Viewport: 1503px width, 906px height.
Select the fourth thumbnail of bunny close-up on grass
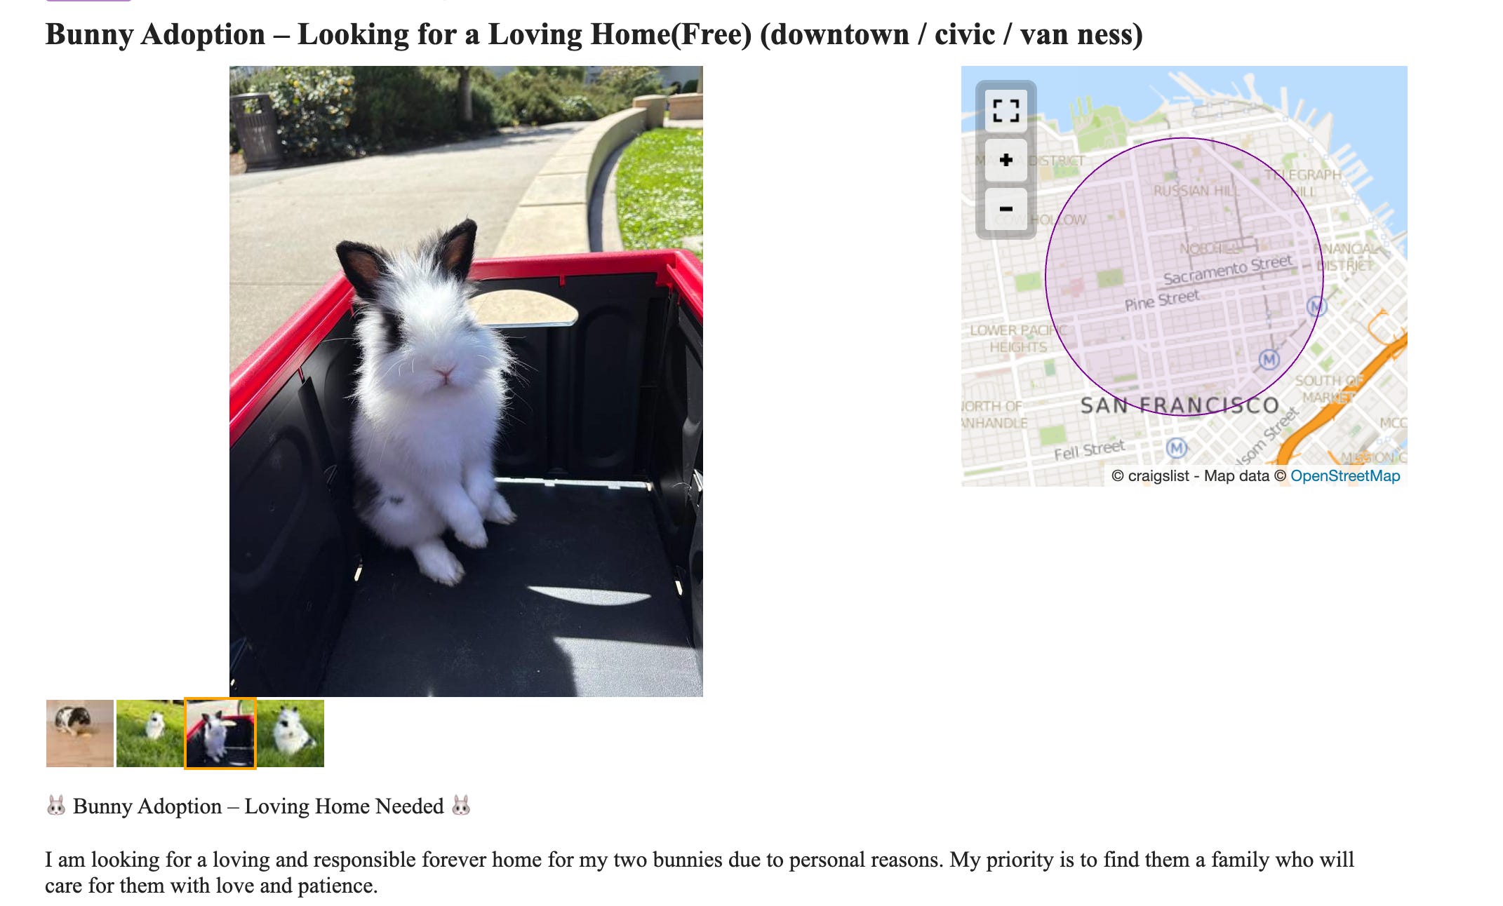click(290, 733)
